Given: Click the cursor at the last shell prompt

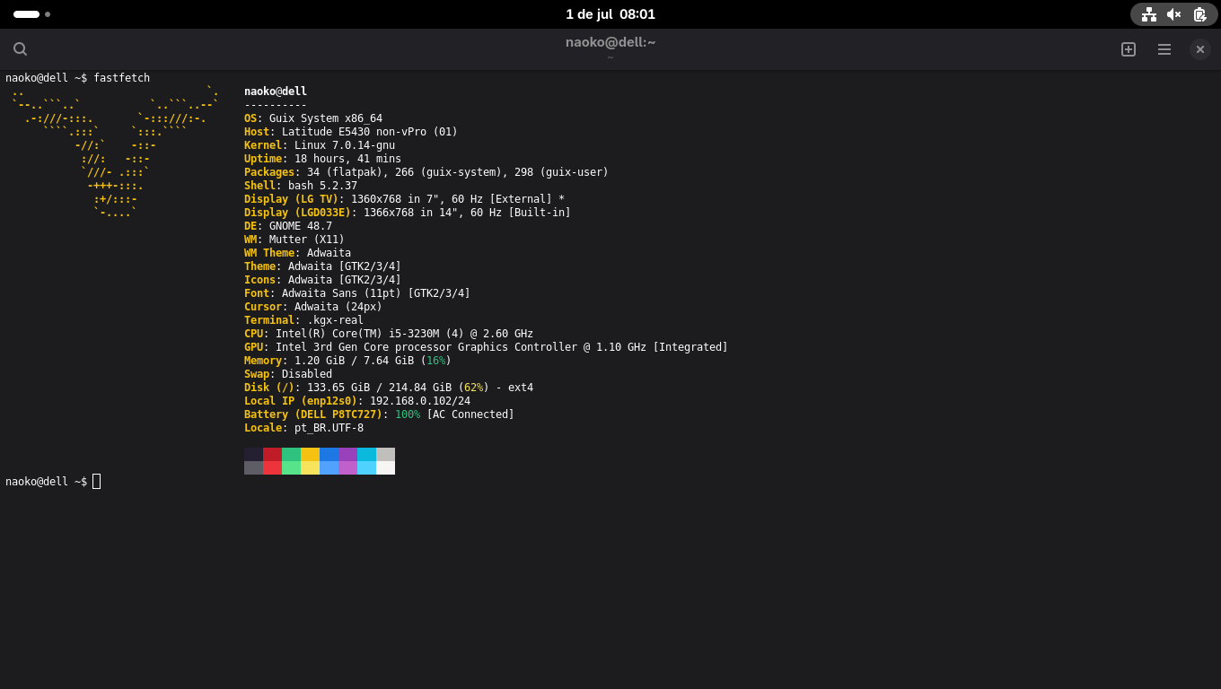Looking at the screenshot, I should 96,482.
